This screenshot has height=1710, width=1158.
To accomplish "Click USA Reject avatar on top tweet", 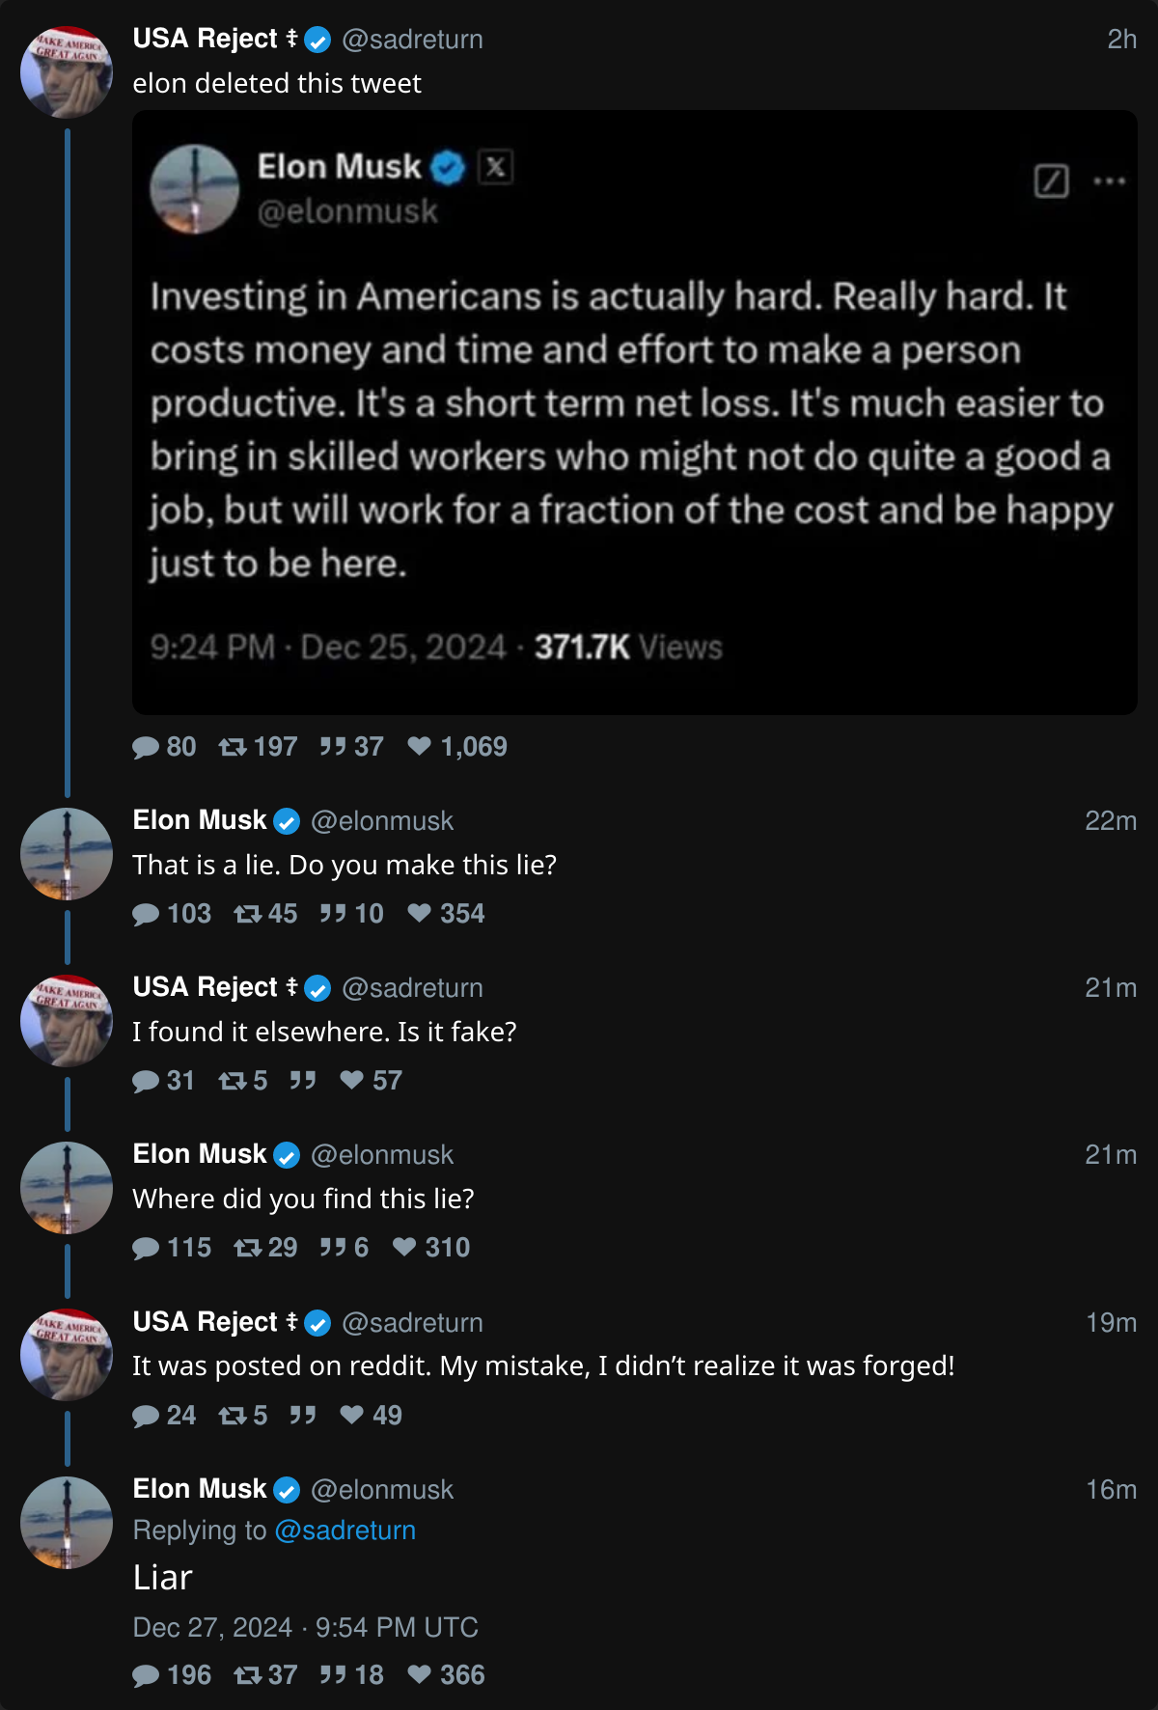I will (67, 72).
